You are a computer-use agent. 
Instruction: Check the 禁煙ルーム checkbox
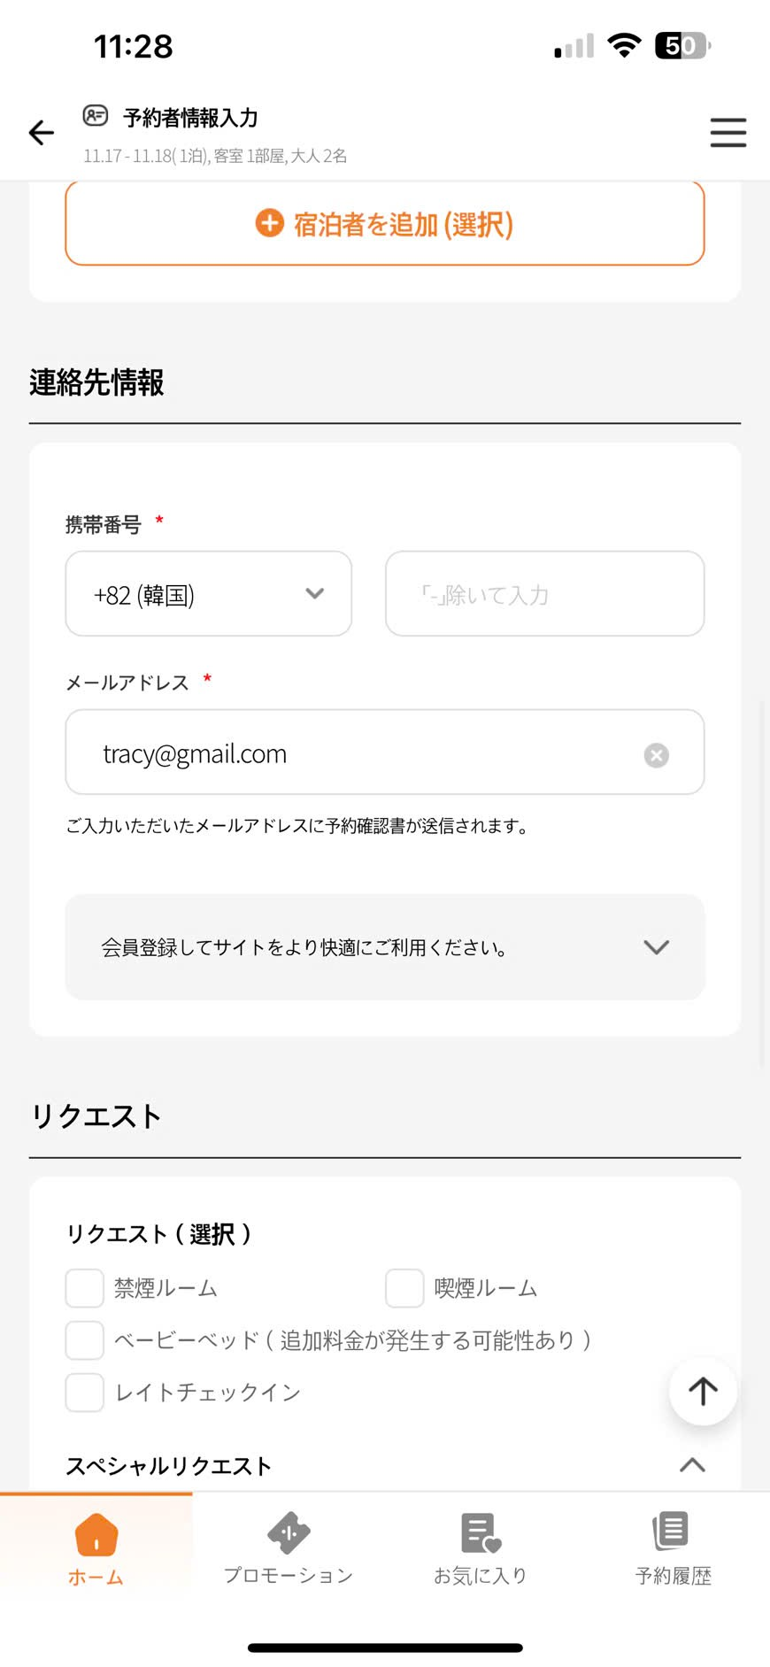click(x=85, y=1288)
